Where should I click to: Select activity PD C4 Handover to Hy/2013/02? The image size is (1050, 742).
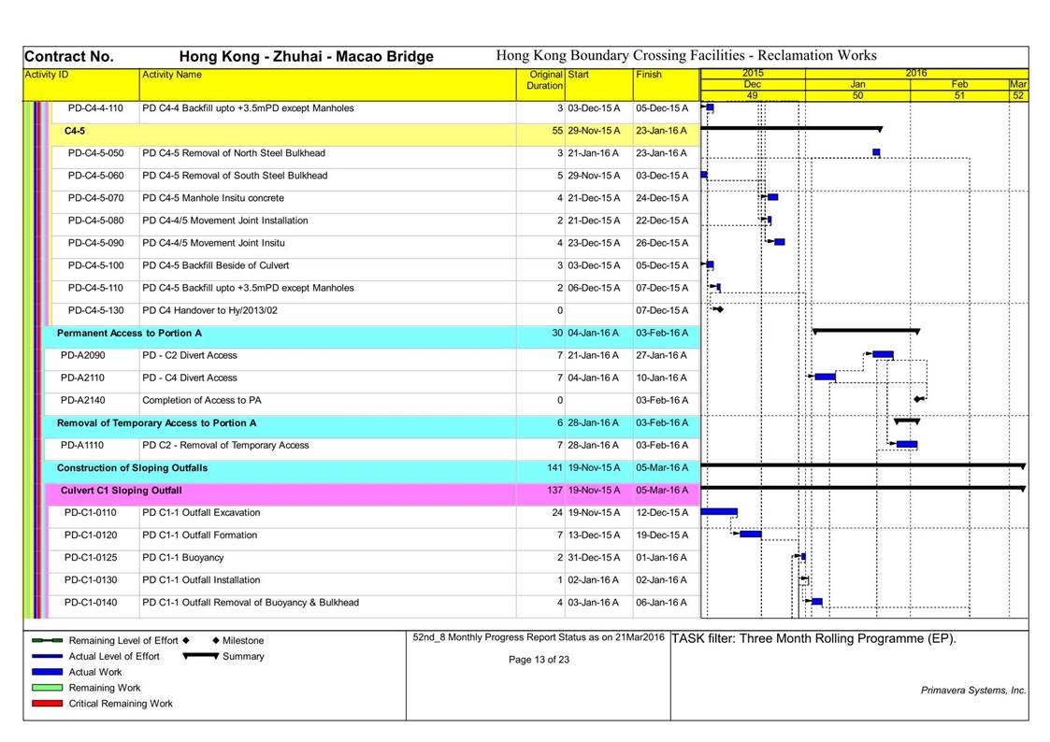[209, 310]
